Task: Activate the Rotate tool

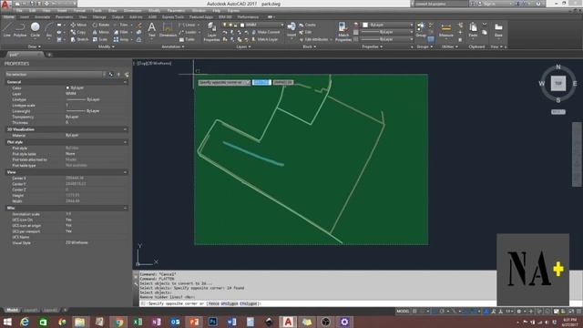Action: coord(101,25)
